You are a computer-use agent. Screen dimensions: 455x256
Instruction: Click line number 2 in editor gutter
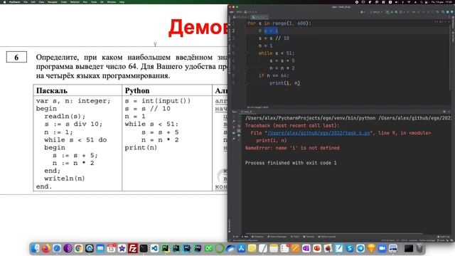pyautogui.click(x=234, y=31)
